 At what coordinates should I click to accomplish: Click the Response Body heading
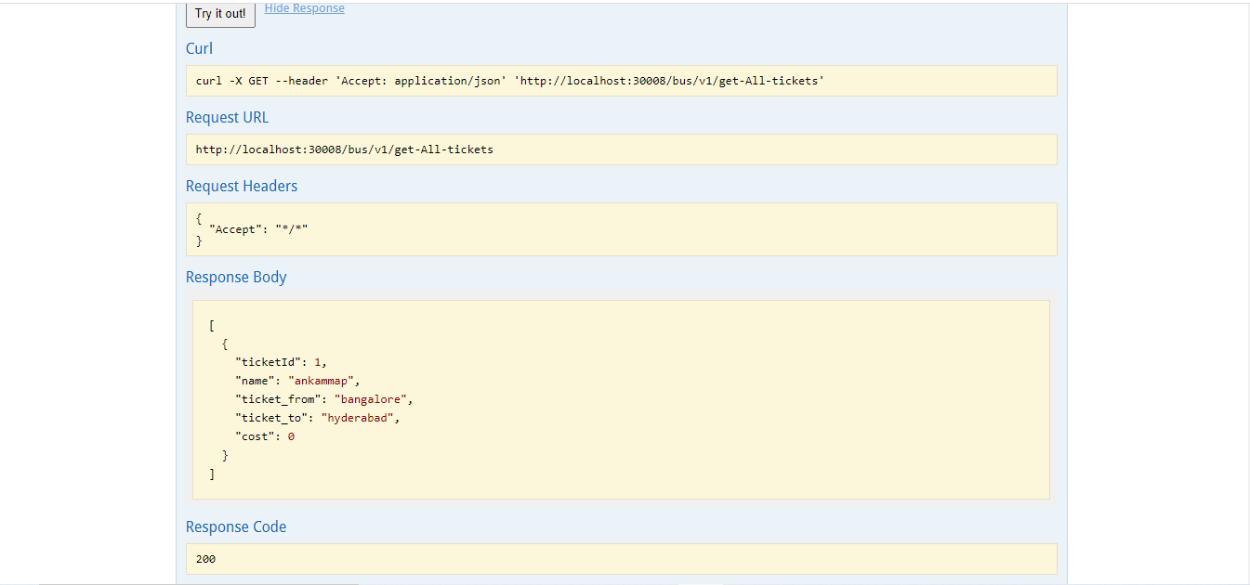click(236, 277)
